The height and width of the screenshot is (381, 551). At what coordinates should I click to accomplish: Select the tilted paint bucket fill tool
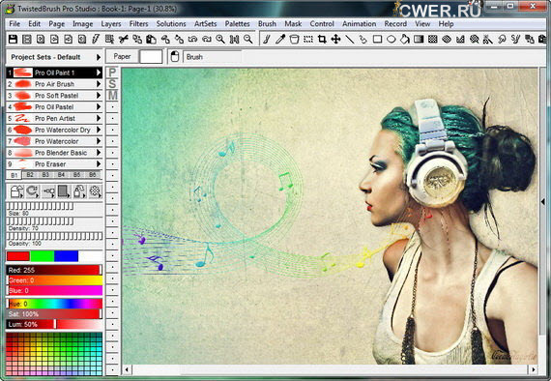[x=405, y=39]
